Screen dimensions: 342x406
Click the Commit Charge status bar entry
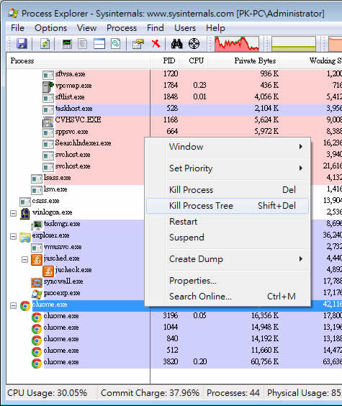click(150, 393)
